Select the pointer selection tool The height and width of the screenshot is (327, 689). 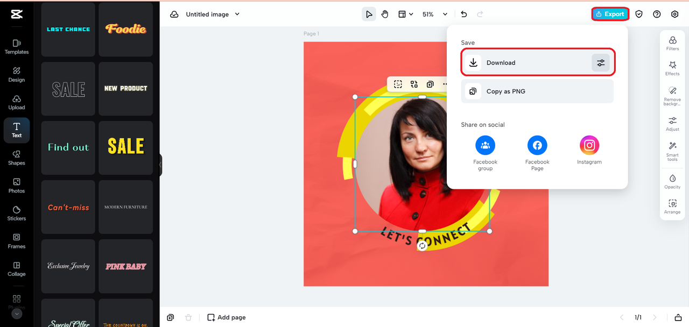[x=369, y=15]
